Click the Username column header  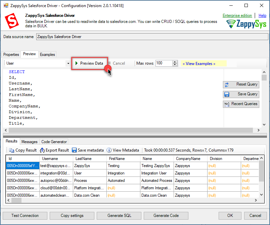pyautogui.click(x=56, y=159)
